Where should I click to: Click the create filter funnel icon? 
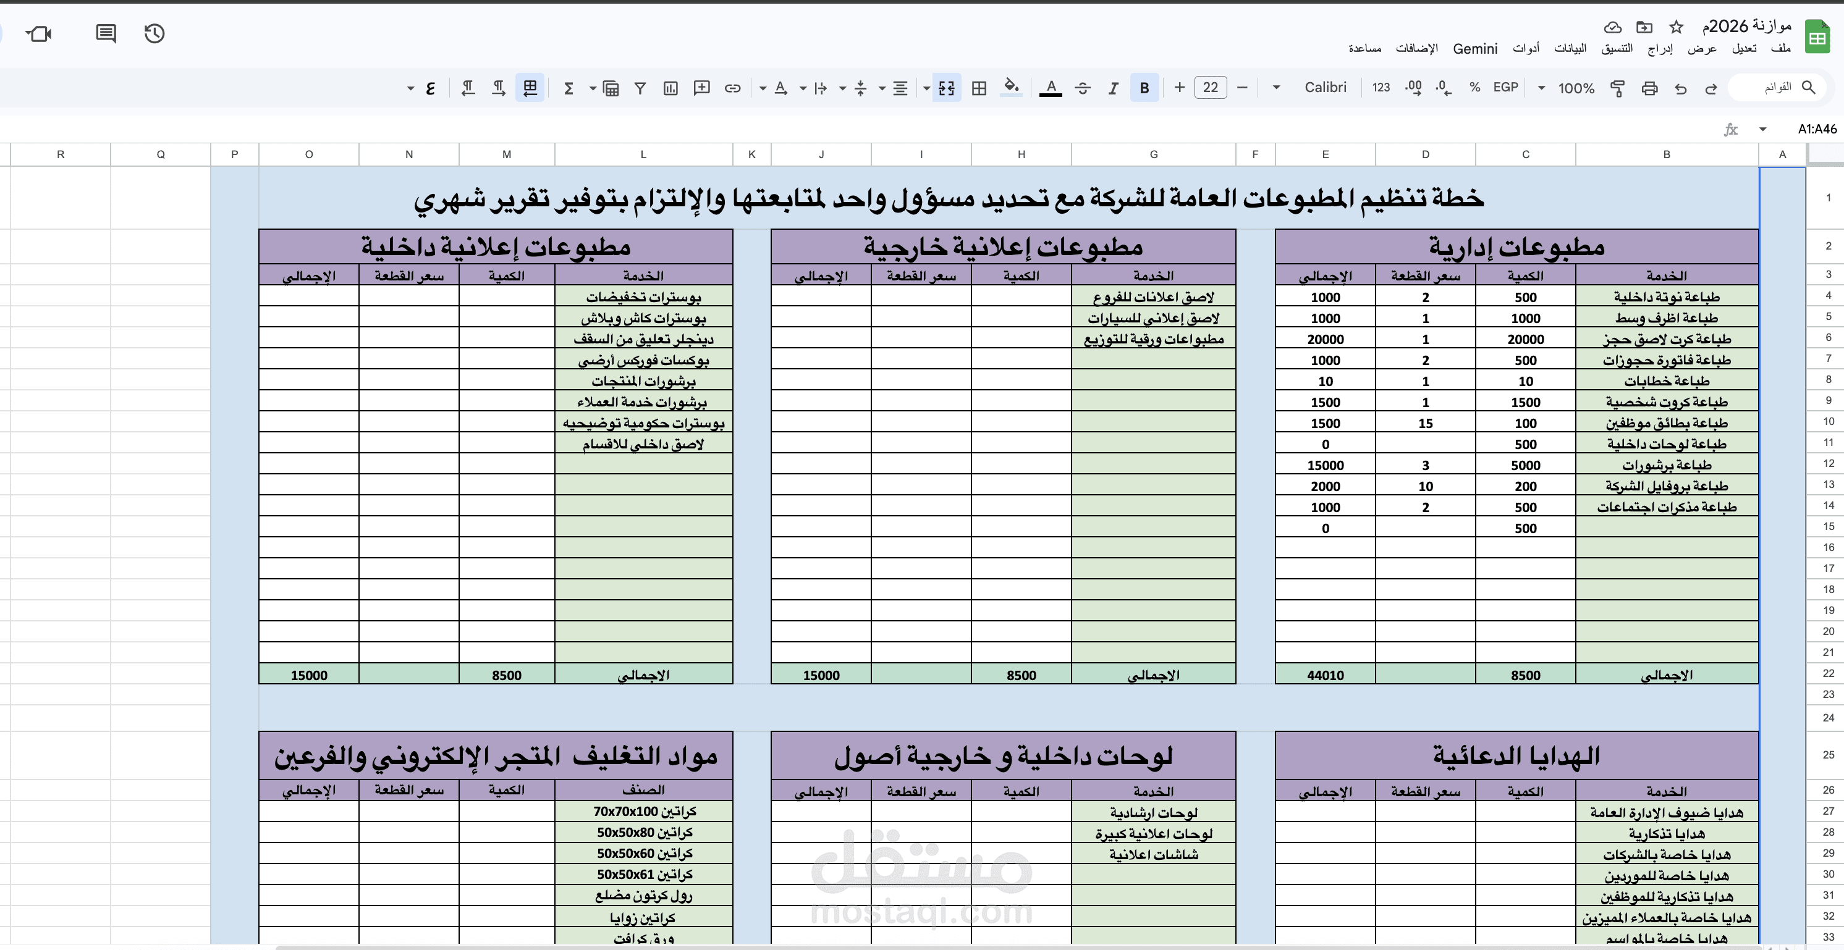640,88
